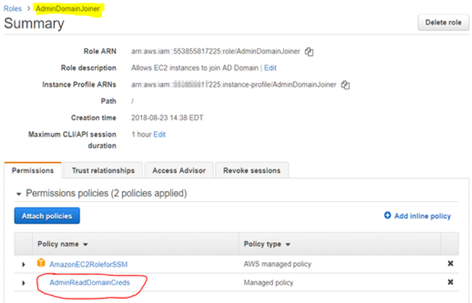
Task: Edit maximum CLI/API session duration
Action: tap(160, 135)
